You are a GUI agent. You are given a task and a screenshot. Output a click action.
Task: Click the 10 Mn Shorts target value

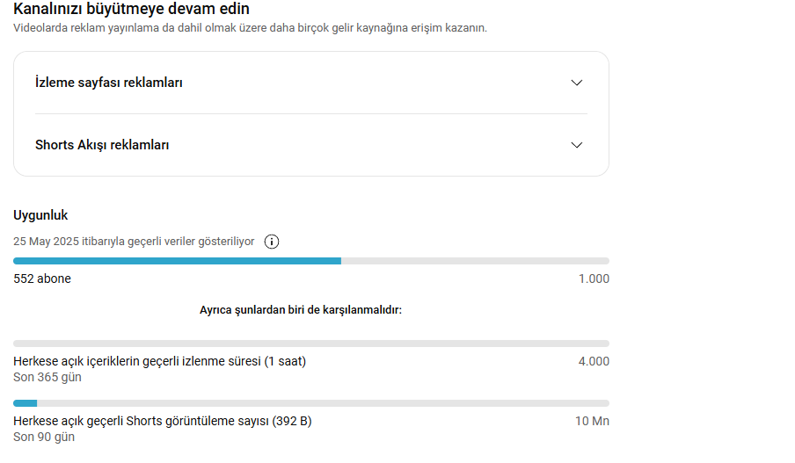point(592,421)
